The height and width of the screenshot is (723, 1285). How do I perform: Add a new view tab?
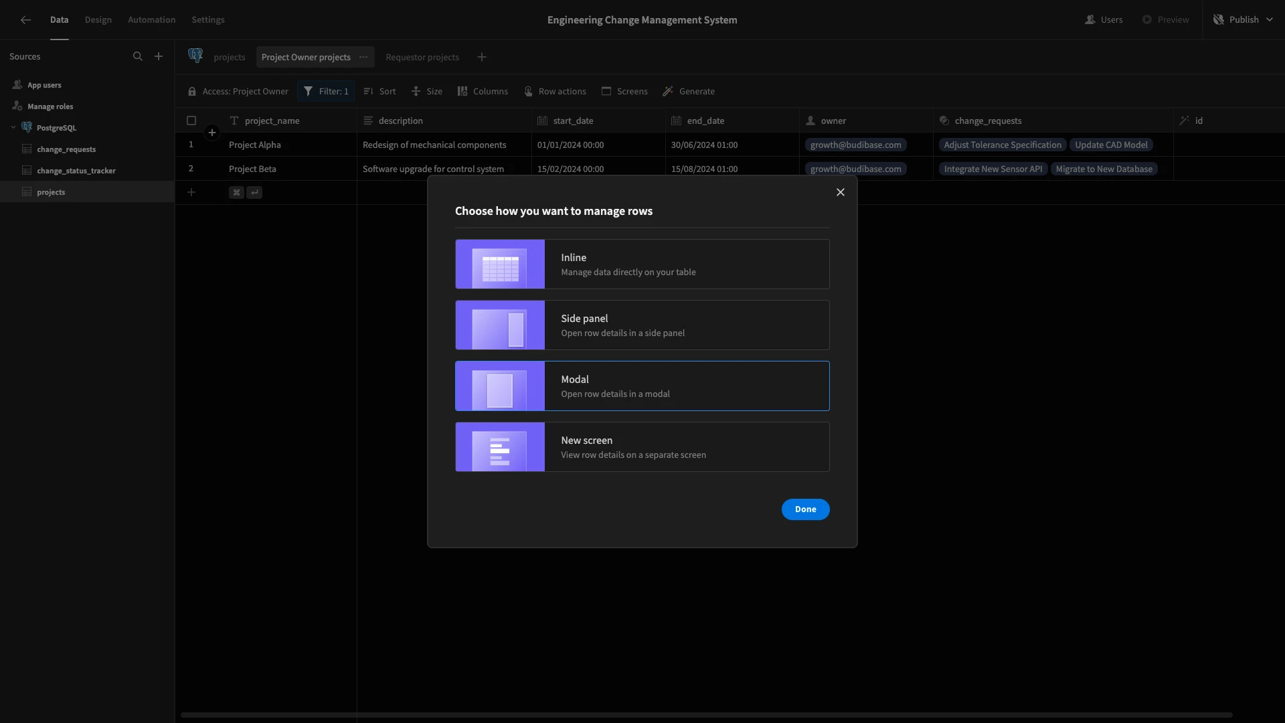pyautogui.click(x=482, y=57)
